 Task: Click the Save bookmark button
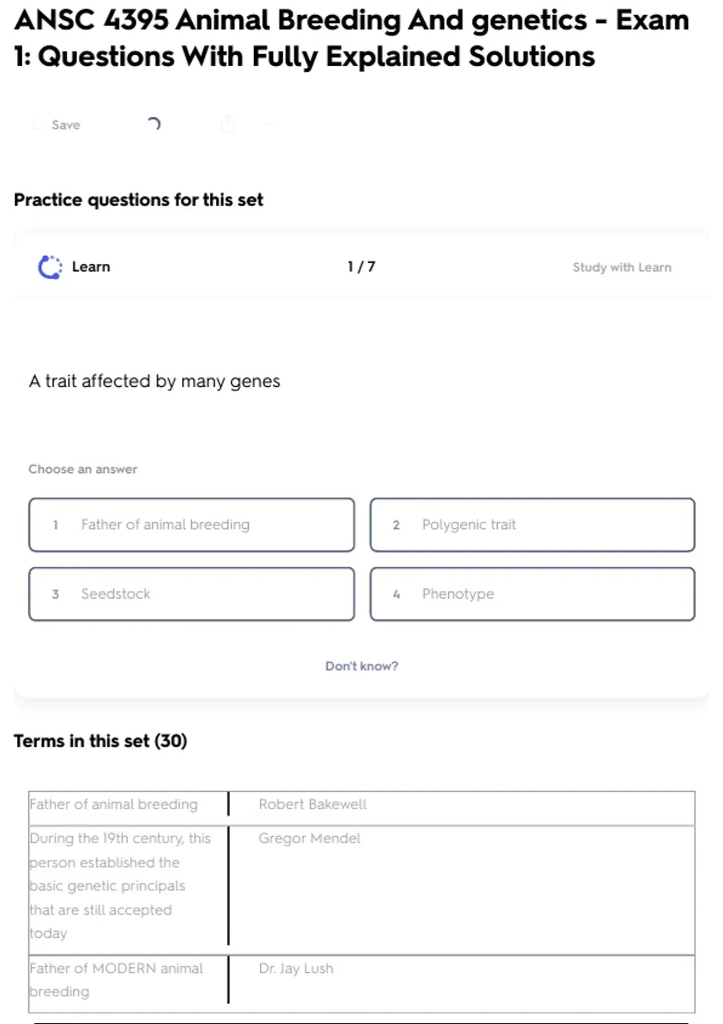58,125
